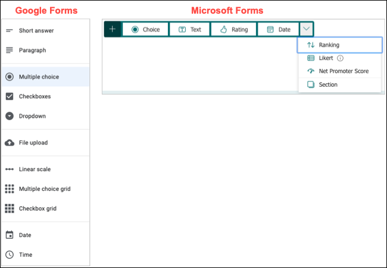
Task: Click the Likert table icon
Action: click(311, 58)
